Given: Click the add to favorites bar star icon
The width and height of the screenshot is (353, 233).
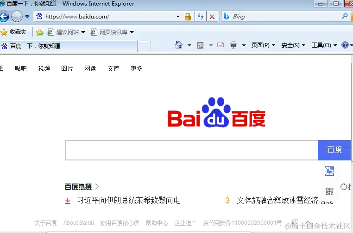Looking at the screenshot, I should click(x=40, y=32).
